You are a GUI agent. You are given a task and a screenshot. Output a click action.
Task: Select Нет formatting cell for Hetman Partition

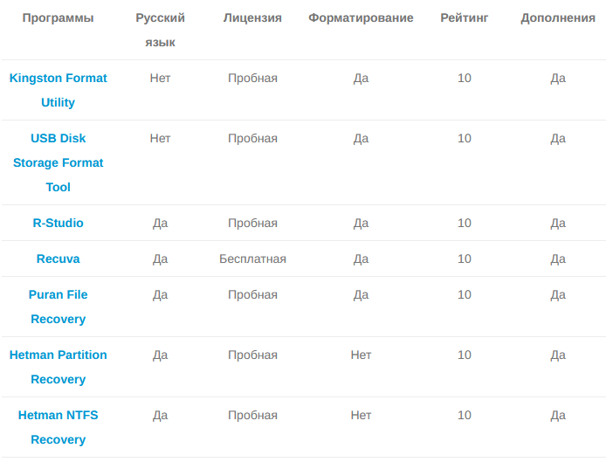click(361, 355)
